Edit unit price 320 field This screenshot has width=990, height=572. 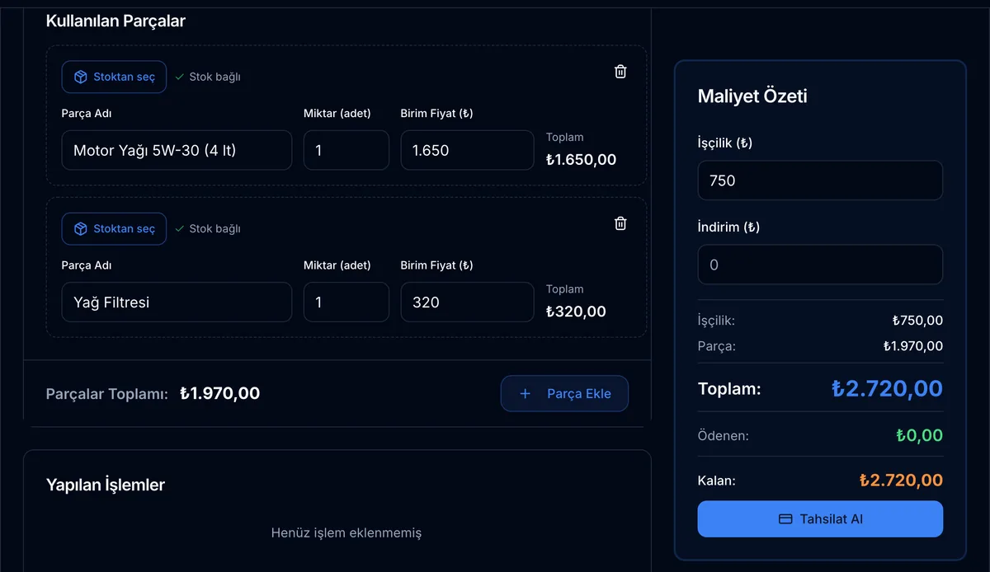click(468, 302)
